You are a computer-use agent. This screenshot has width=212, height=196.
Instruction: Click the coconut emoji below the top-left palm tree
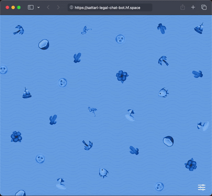pos(43,44)
